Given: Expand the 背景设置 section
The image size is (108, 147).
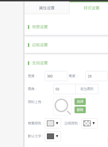Looking at the screenshot, I should (40, 27).
